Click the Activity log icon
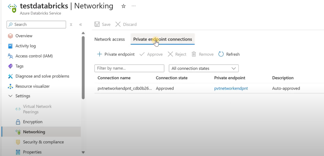Screen dimensions: 324x156 click(10, 46)
